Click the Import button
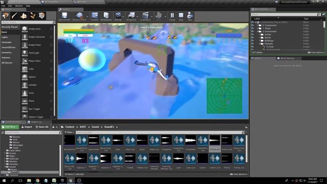 click(x=27, y=127)
